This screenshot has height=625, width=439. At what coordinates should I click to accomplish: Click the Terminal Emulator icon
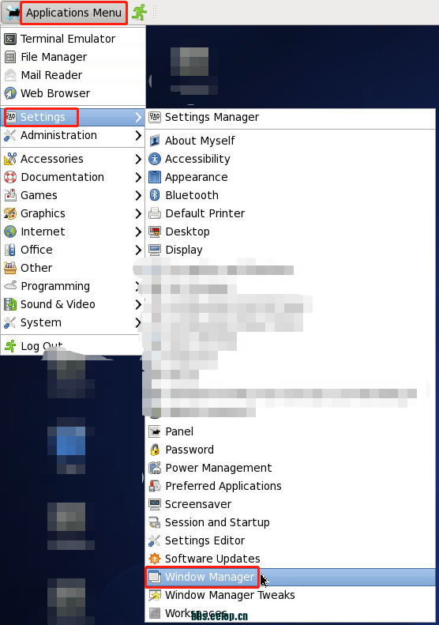pos(10,39)
